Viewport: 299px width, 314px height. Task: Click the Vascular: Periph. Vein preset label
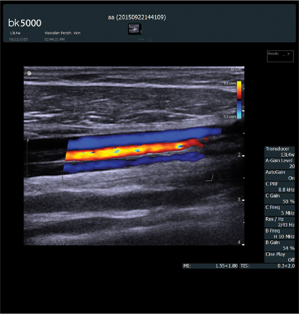click(x=63, y=33)
